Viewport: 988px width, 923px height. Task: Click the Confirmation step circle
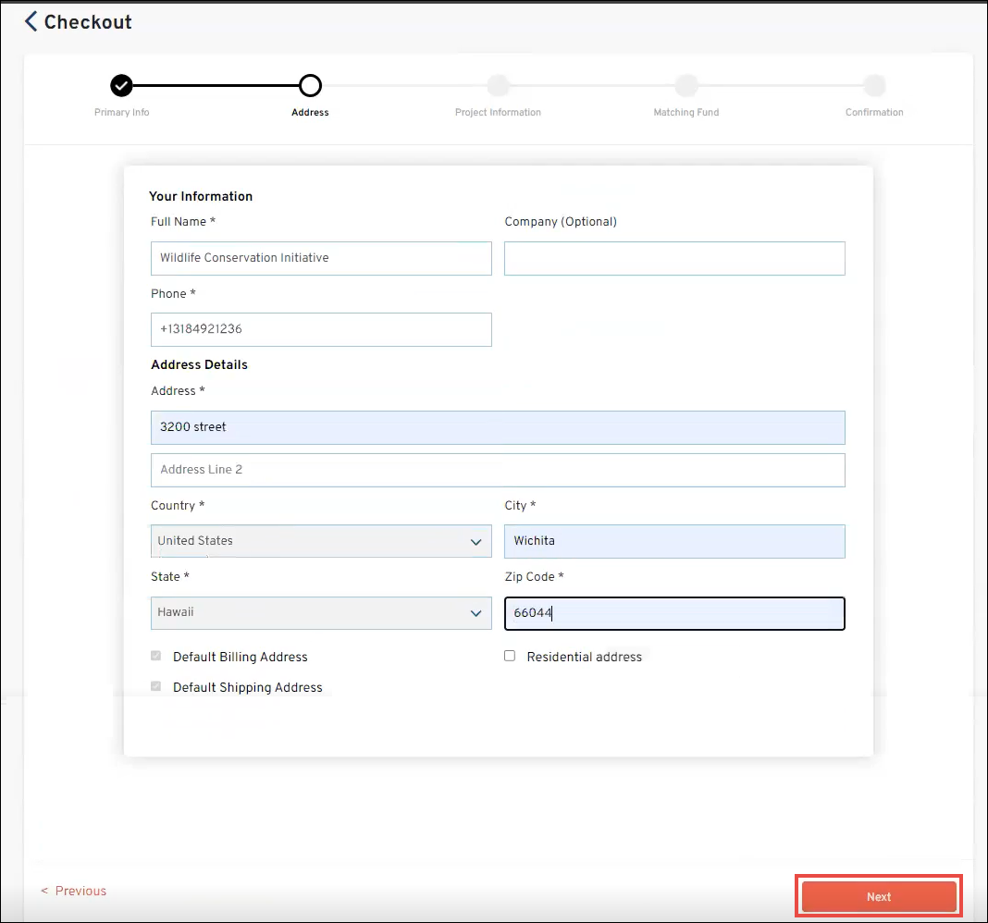874,86
